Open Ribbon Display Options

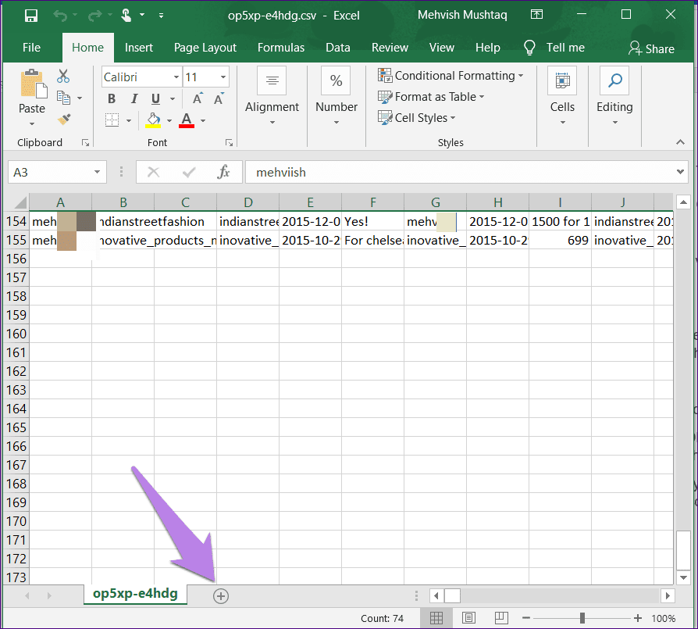[537, 15]
